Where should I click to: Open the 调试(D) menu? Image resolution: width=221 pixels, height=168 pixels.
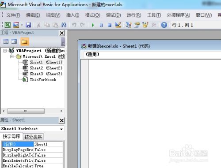113,15
